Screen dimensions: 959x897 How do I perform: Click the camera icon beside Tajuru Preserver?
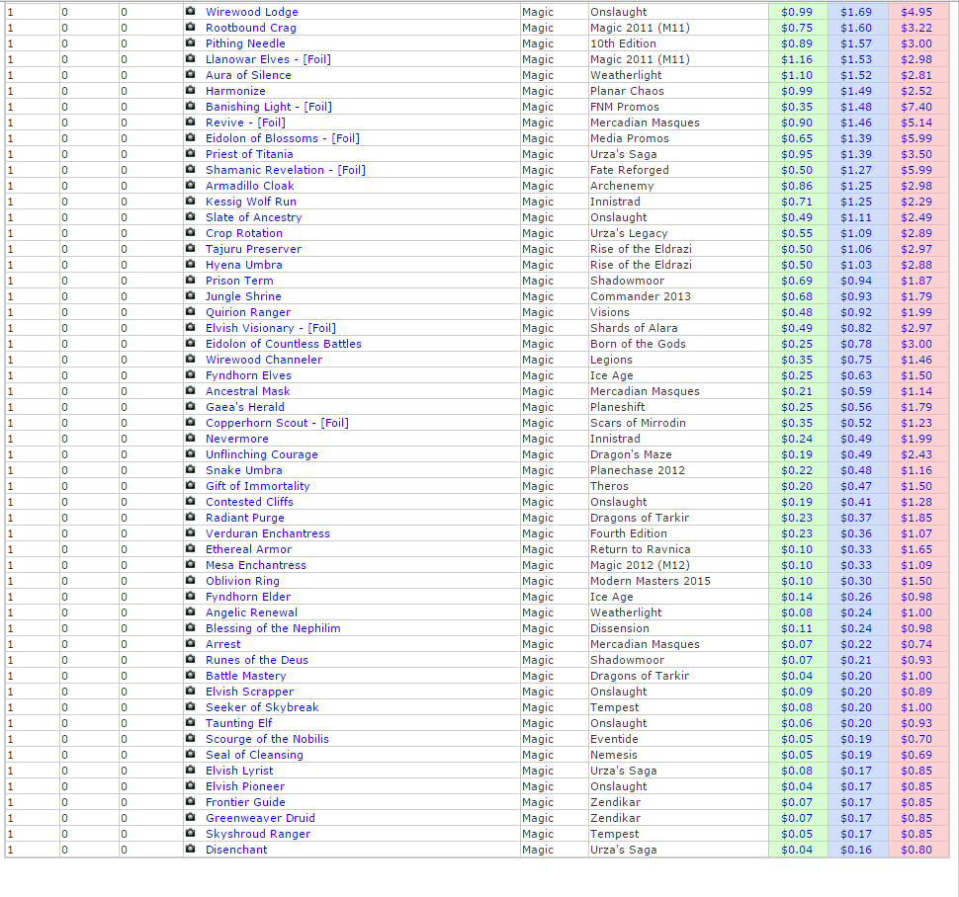pos(190,248)
